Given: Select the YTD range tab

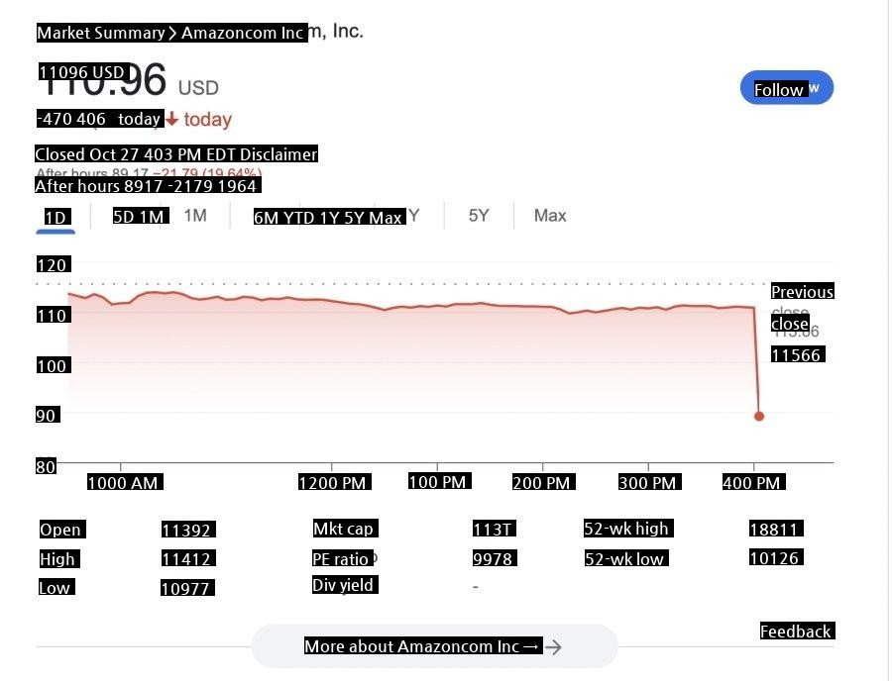Looking at the screenshot, I should point(333,217).
